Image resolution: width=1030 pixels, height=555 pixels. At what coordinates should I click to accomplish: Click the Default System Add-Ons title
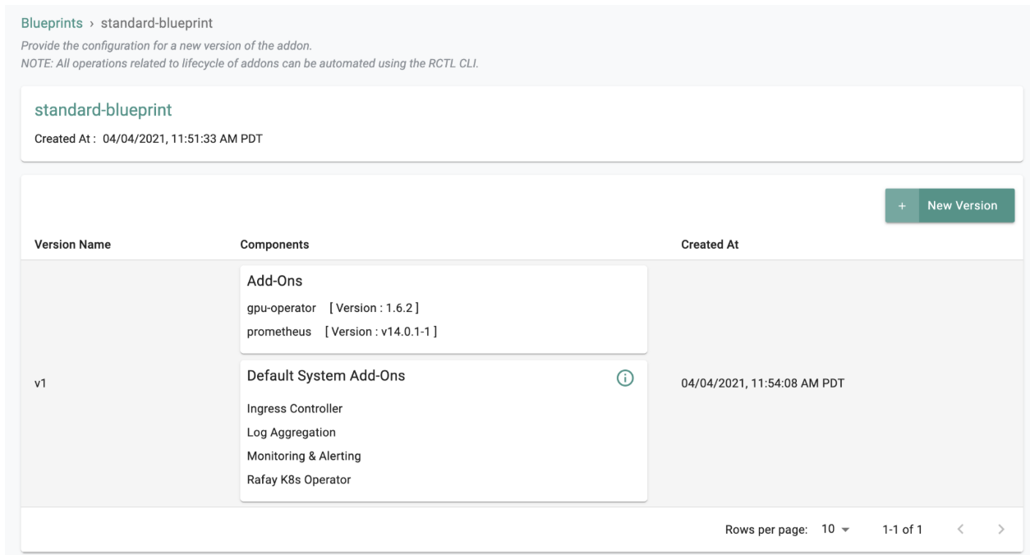[326, 376]
